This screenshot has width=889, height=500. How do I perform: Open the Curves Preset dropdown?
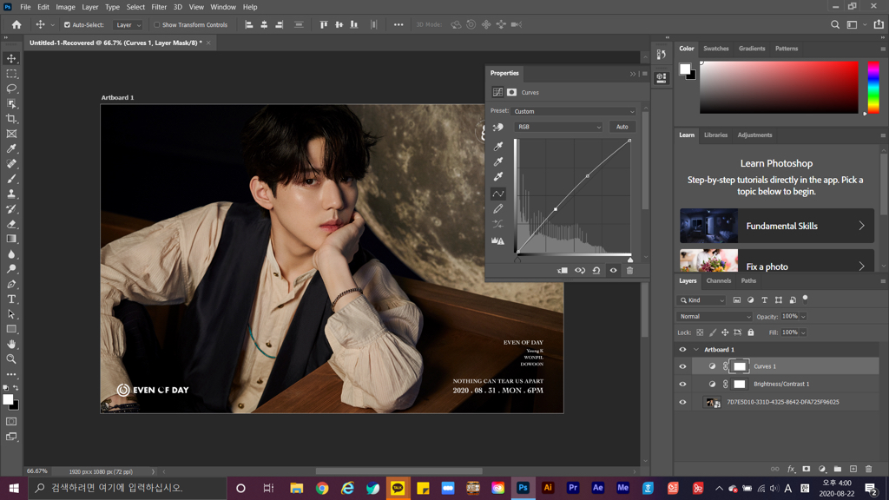pyautogui.click(x=574, y=111)
